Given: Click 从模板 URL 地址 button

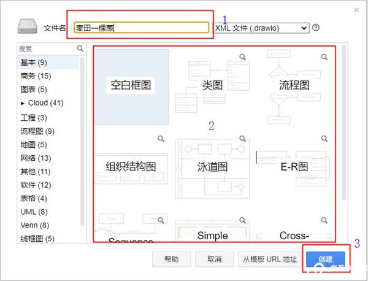Looking at the screenshot, I should click(x=269, y=259).
